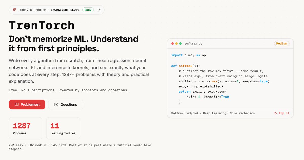
Task: Click the book icon in Problemset button
Action: 17,104
